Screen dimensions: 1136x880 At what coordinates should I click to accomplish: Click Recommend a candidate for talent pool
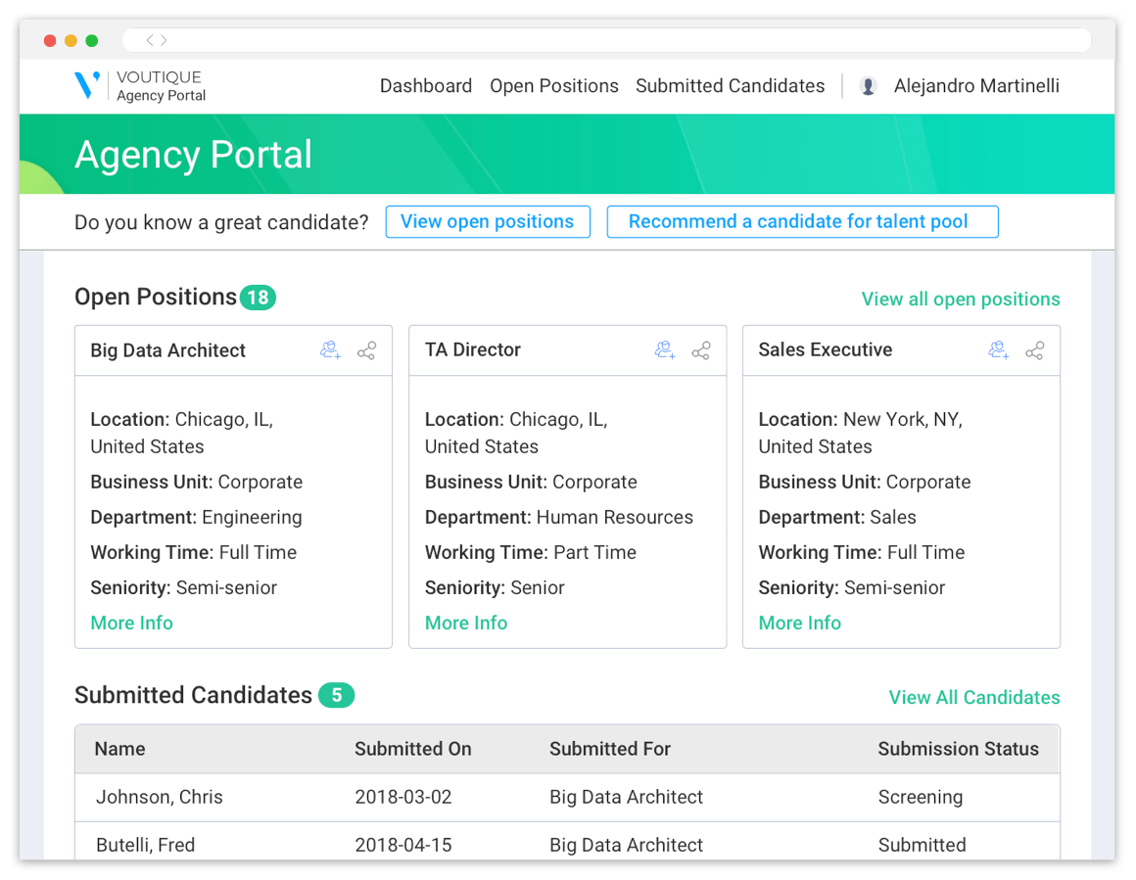802,221
